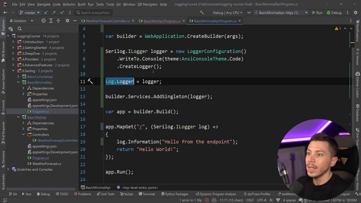This screenshot has width=361, height=203.
Task: Open the IDE settings gear at top right
Action: (x=355, y=12)
